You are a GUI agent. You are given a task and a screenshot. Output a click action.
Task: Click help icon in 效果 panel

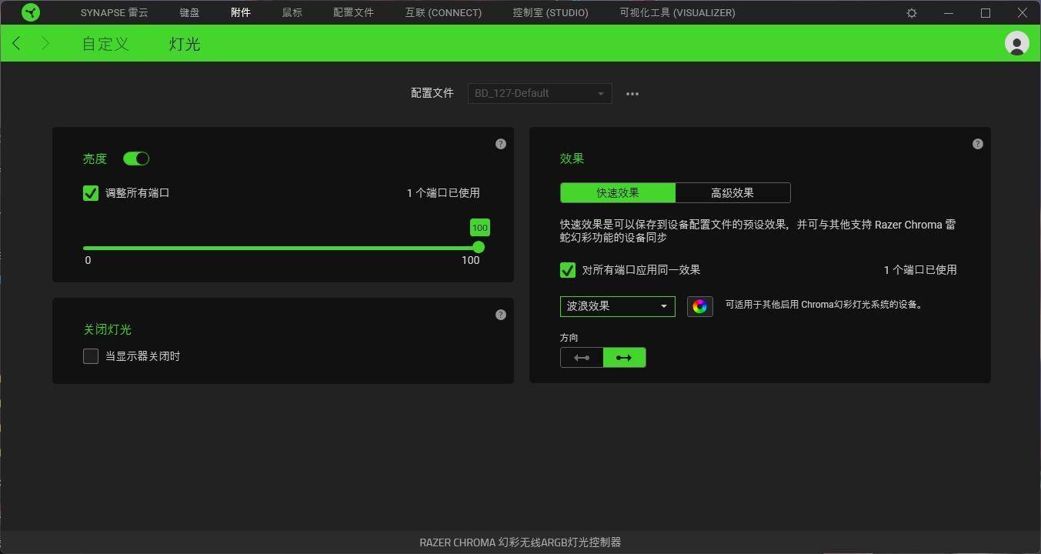point(978,144)
